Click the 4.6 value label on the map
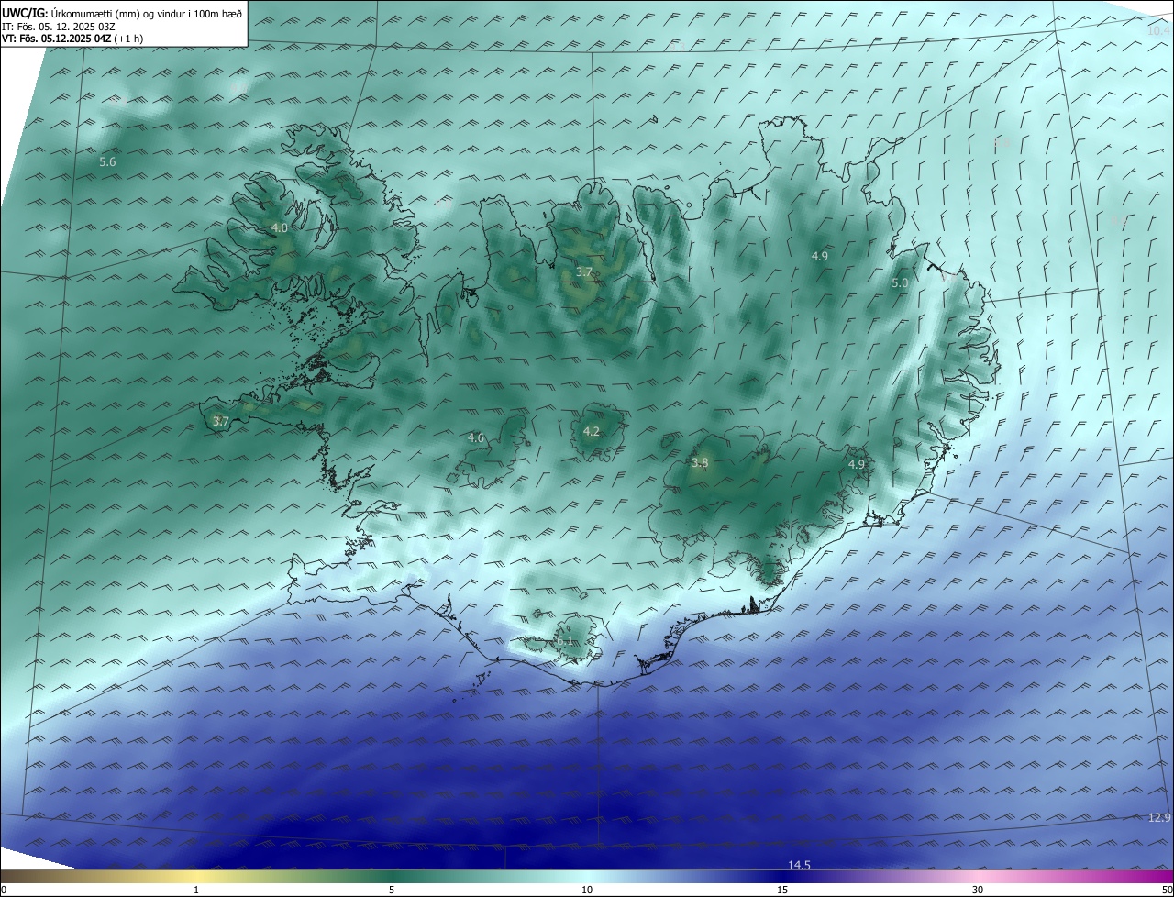This screenshot has width=1174, height=897. pos(476,438)
